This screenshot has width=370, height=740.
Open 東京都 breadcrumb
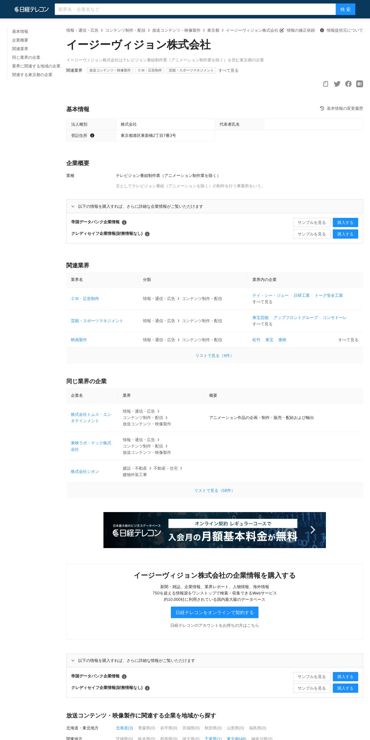(213, 30)
